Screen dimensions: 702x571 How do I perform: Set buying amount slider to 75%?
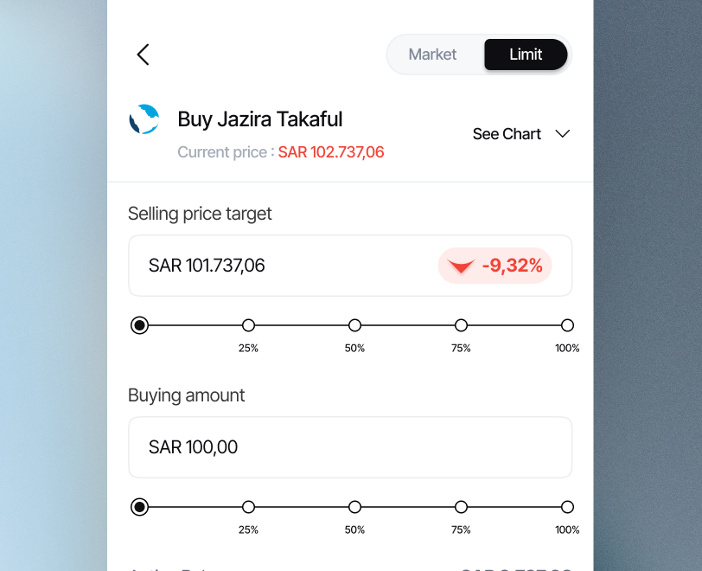(461, 507)
